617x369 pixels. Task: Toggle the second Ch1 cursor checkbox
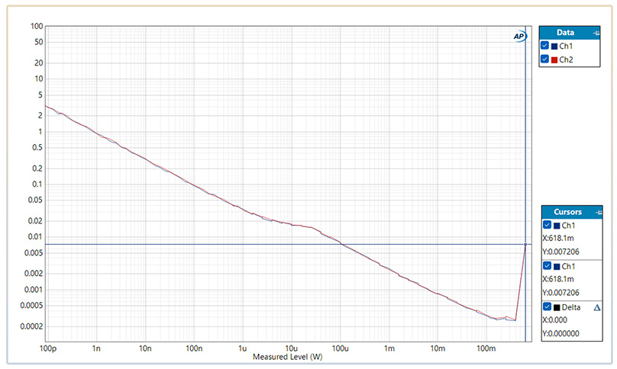[x=546, y=266]
